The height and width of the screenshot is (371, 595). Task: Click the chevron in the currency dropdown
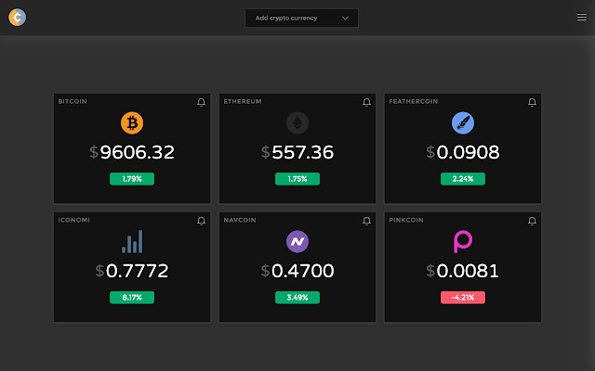coord(345,19)
